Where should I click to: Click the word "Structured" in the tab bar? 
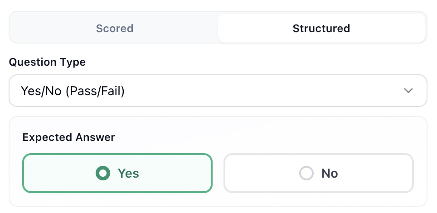tap(321, 29)
